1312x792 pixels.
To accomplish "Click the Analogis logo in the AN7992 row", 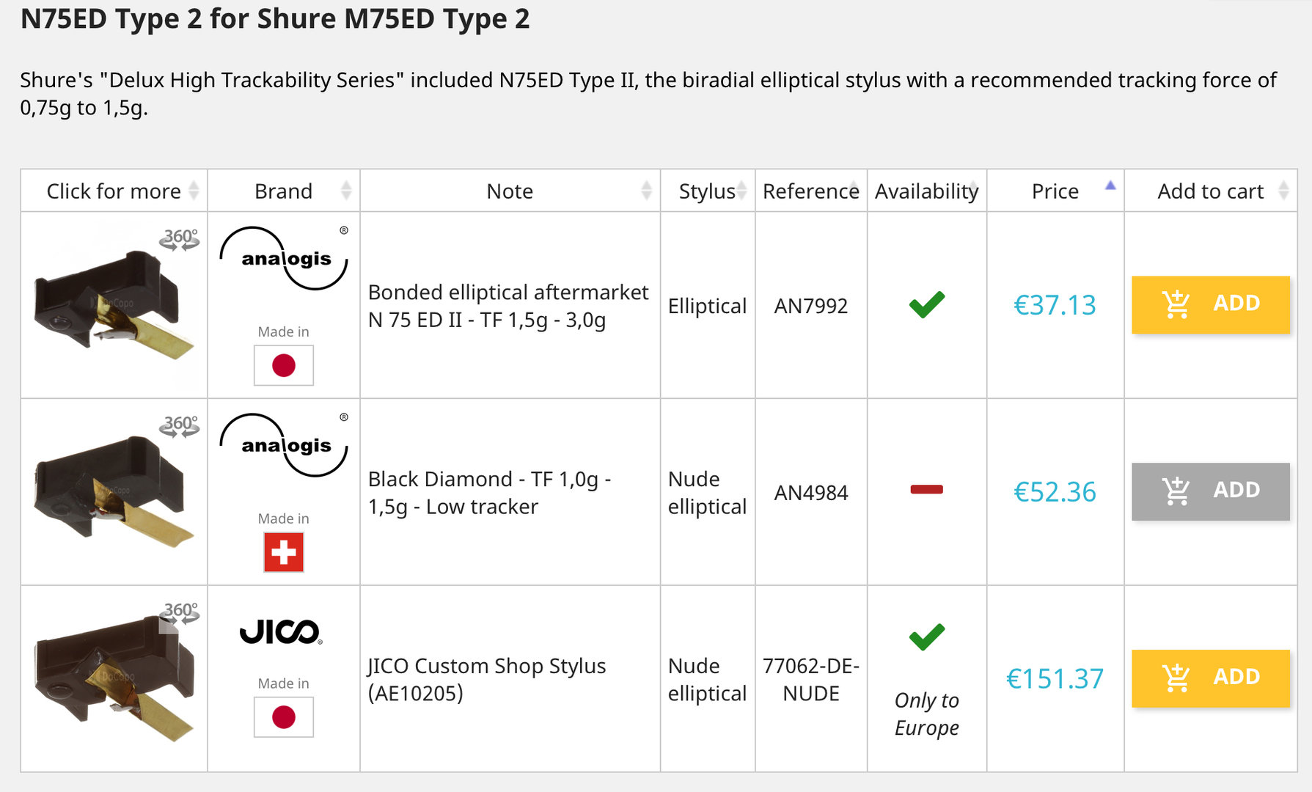I will (x=284, y=258).
